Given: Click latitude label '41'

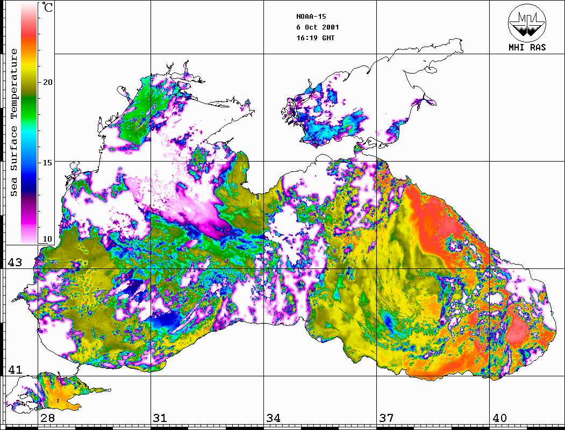Looking at the screenshot, I should (15, 369).
